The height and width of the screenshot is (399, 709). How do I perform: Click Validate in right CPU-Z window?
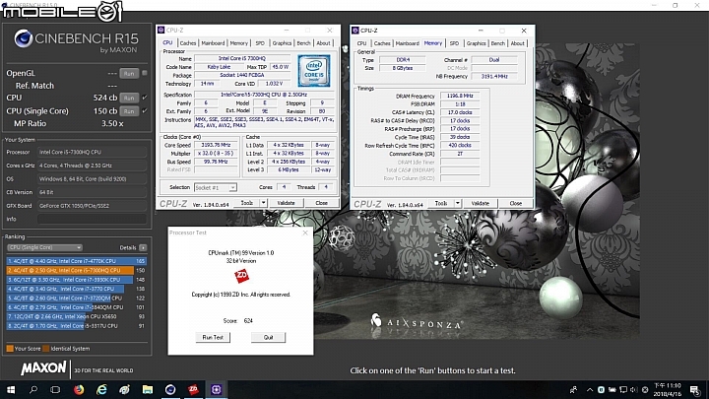[481, 204]
